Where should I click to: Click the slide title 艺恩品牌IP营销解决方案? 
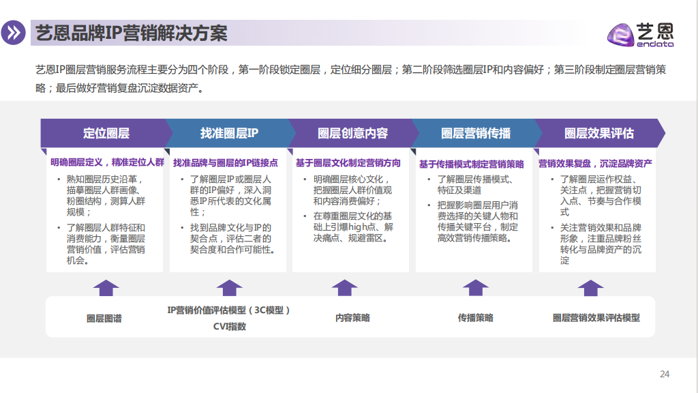(131, 33)
